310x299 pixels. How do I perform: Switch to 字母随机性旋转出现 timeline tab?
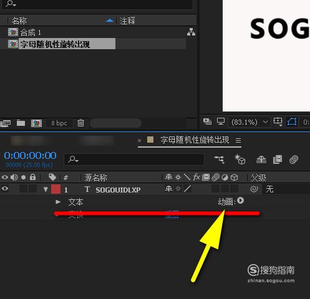coord(195,140)
